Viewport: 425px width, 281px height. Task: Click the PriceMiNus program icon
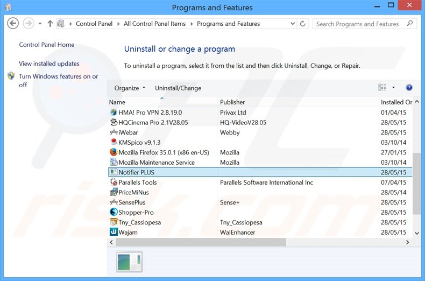pyautogui.click(x=114, y=192)
